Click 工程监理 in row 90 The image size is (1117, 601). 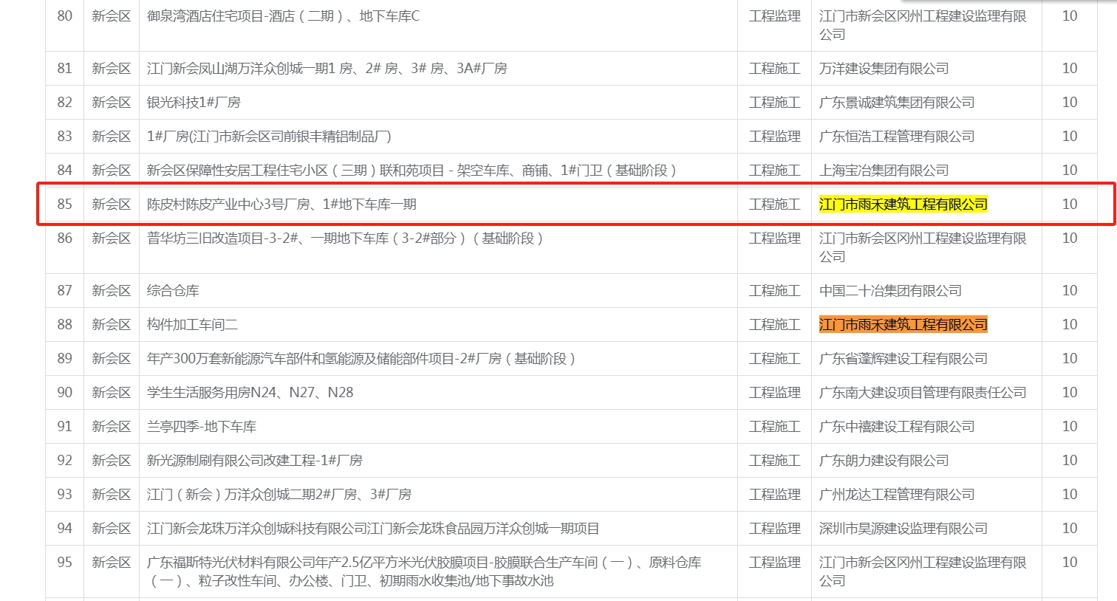[x=774, y=393]
